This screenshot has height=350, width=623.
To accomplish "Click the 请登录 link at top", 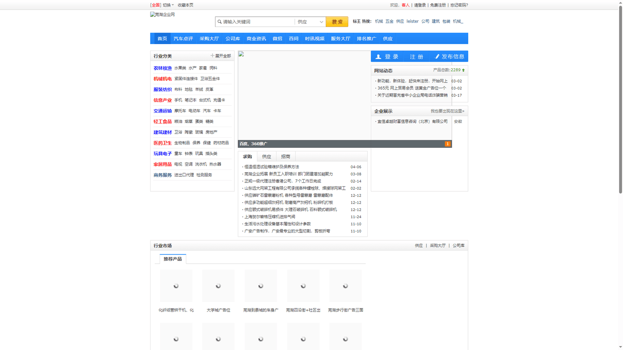I will pyautogui.click(x=420, y=5).
